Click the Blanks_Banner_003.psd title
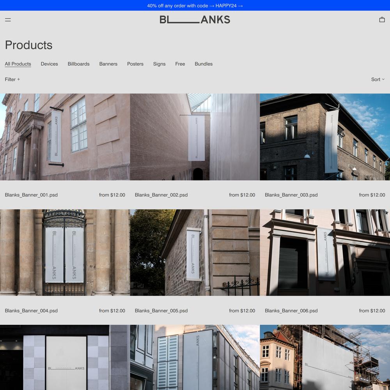Image resolution: width=390 pixels, height=390 pixels. [291, 195]
